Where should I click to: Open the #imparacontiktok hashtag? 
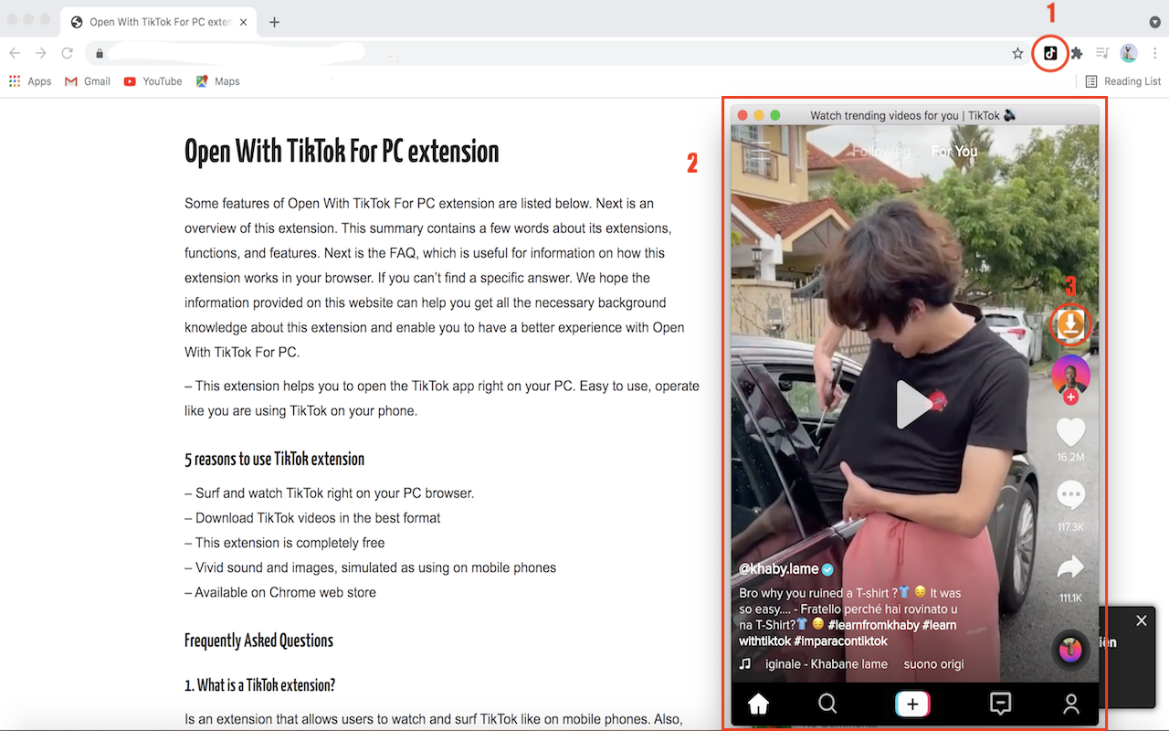point(842,641)
